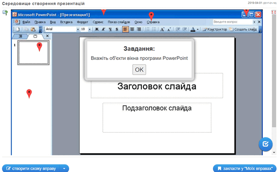Open the Показ слайдов menu
The height and width of the screenshot is (172, 280).
[x=119, y=22]
